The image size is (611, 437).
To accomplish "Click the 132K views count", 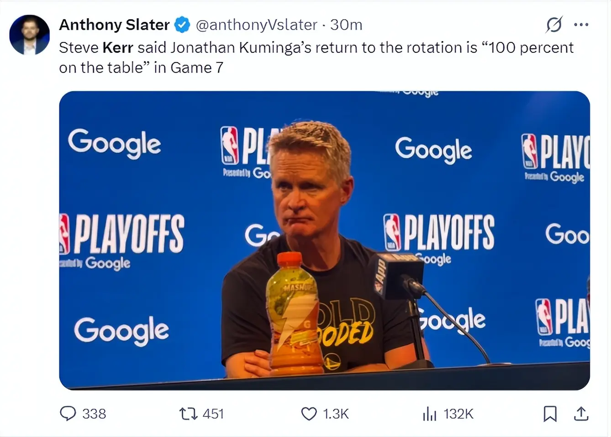I will [458, 414].
